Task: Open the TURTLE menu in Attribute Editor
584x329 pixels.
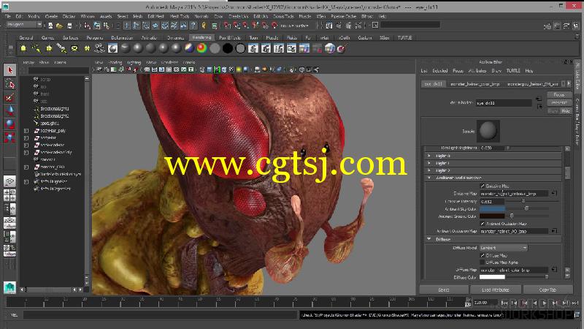Action: [513, 70]
